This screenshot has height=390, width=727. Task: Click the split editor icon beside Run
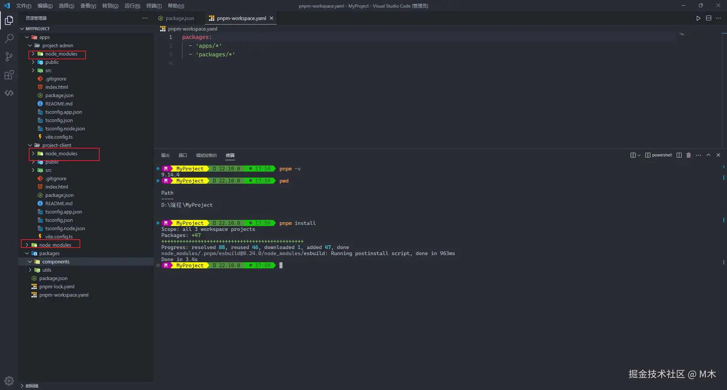[x=708, y=18]
